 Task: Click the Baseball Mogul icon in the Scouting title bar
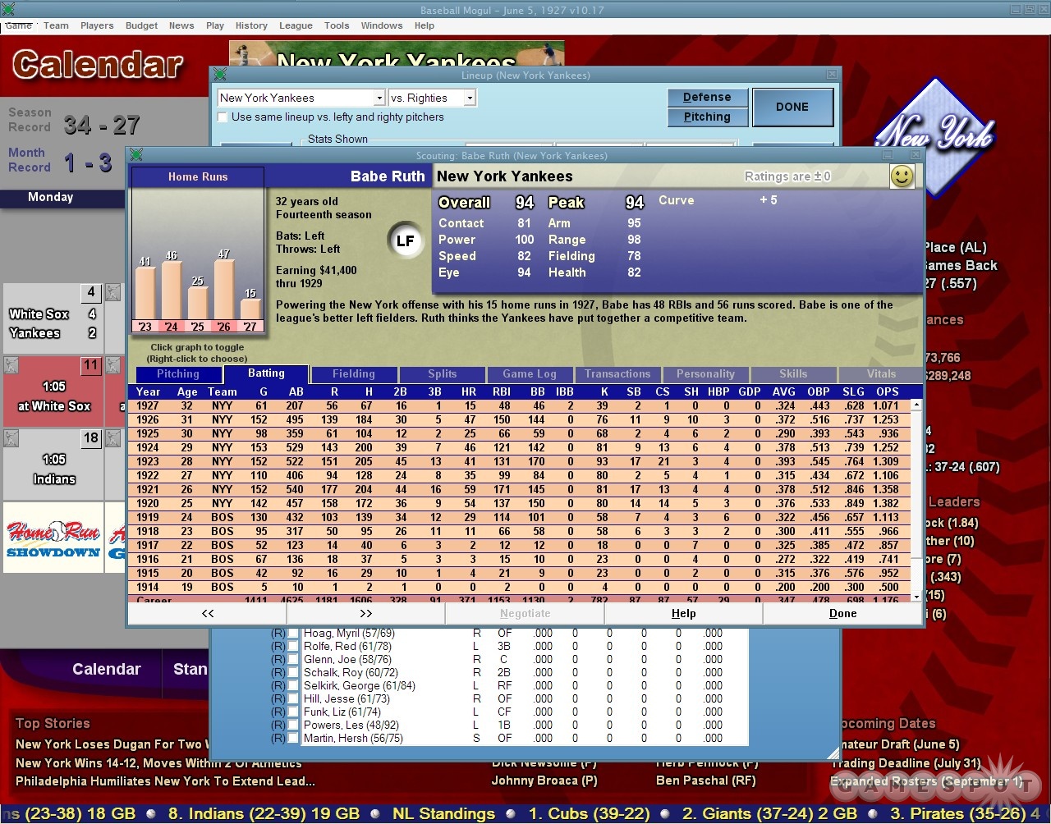(x=136, y=155)
